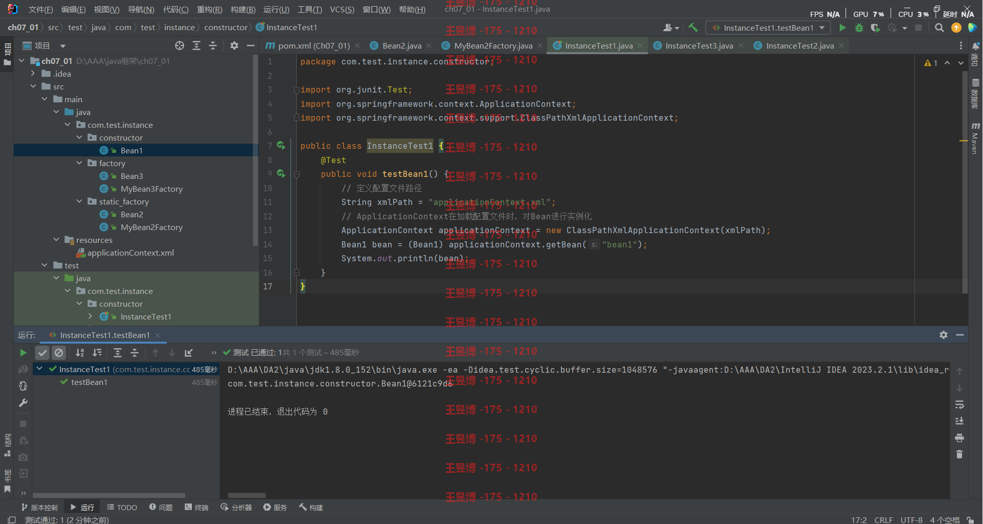Select testBean1 in test results
The height and width of the screenshot is (524, 983).
click(89, 382)
